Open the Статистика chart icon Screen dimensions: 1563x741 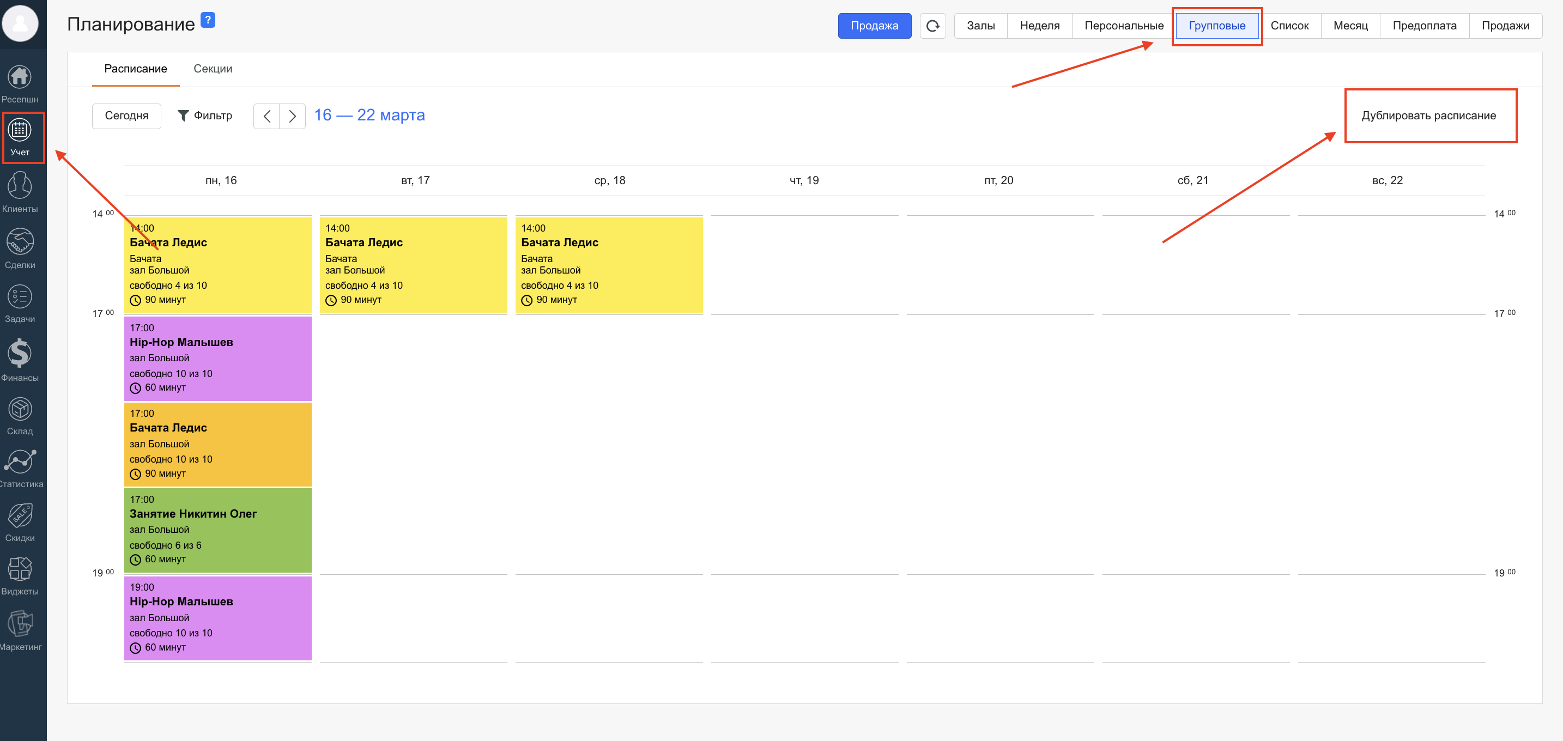coord(20,462)
